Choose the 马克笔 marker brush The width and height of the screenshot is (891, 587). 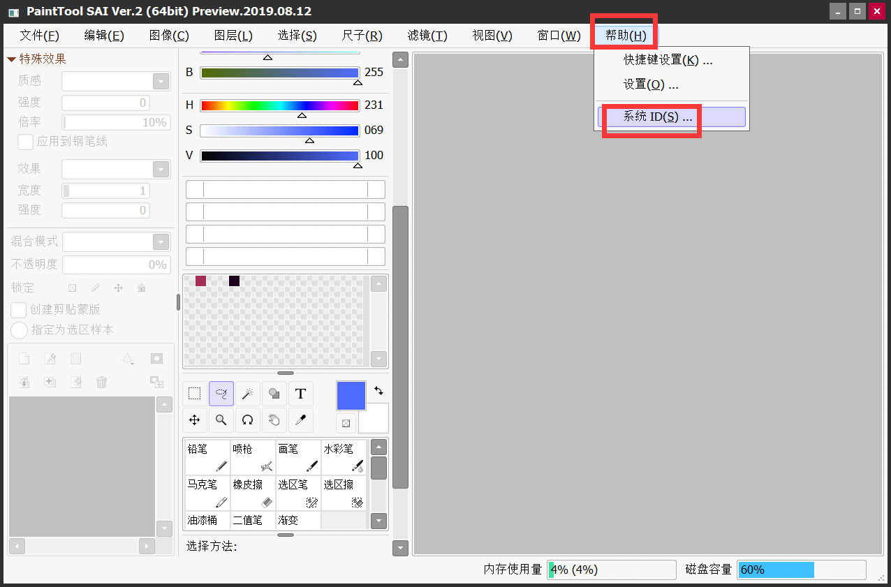point(207,493)
